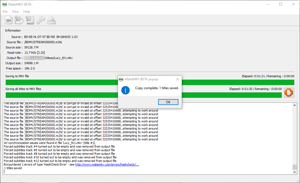Click the MakeMKV logo in main title bar
The width and height of the screenshot is (300, 183).
coord(4,4)
